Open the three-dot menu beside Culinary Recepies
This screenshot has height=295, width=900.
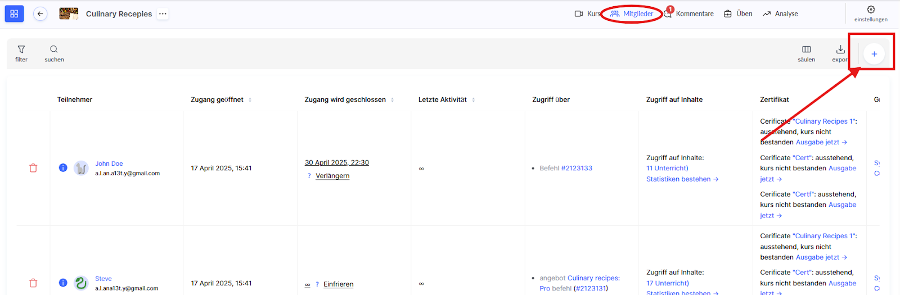click(163, 14)
